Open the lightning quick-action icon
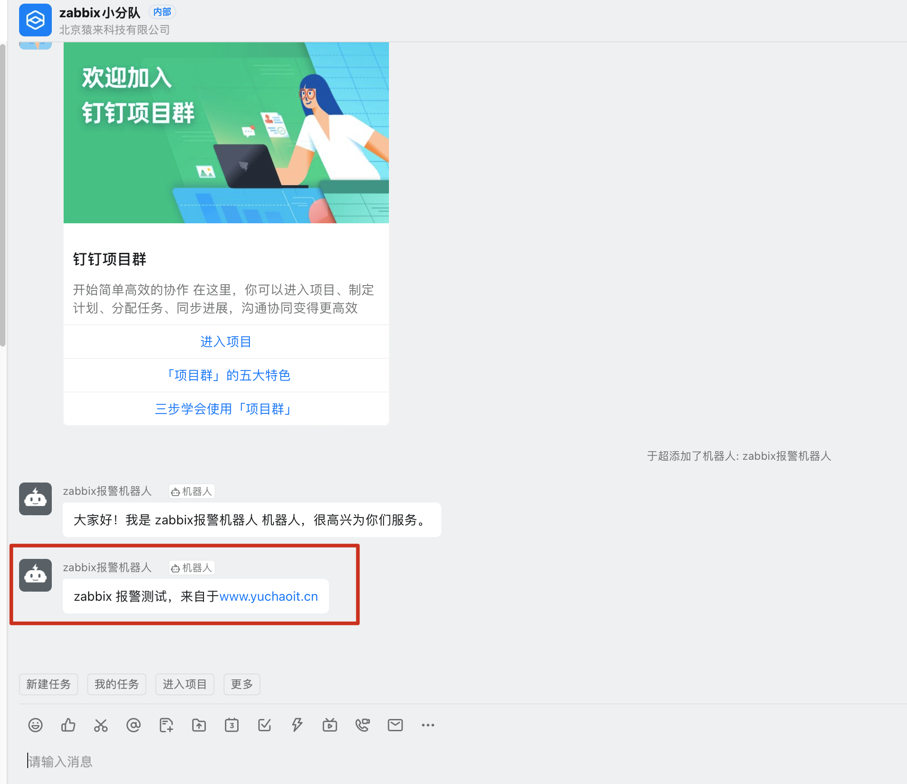The image size is (907, 784). pos(297,725)
